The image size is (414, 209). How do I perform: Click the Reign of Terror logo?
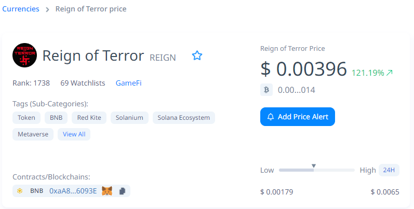(x=25, y=55)
